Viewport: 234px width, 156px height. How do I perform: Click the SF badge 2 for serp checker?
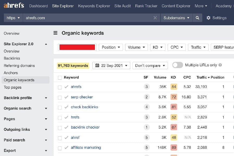pos(147,97)
